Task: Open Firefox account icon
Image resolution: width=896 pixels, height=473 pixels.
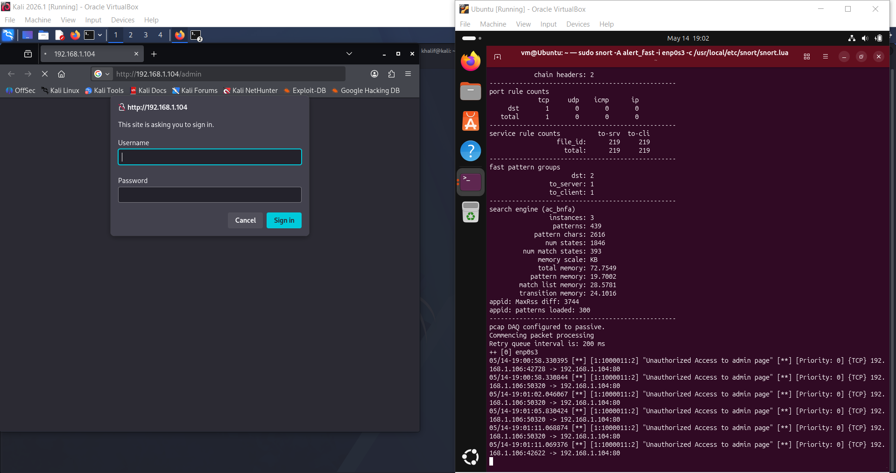Action: tap(374, 74)
